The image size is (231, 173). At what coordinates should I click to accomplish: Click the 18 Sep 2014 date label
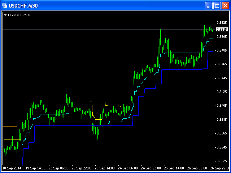[x=12, y=168]
